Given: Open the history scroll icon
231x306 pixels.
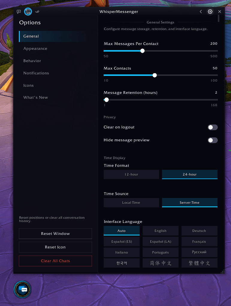Looking at the screenshot, I should pos(28,12).
